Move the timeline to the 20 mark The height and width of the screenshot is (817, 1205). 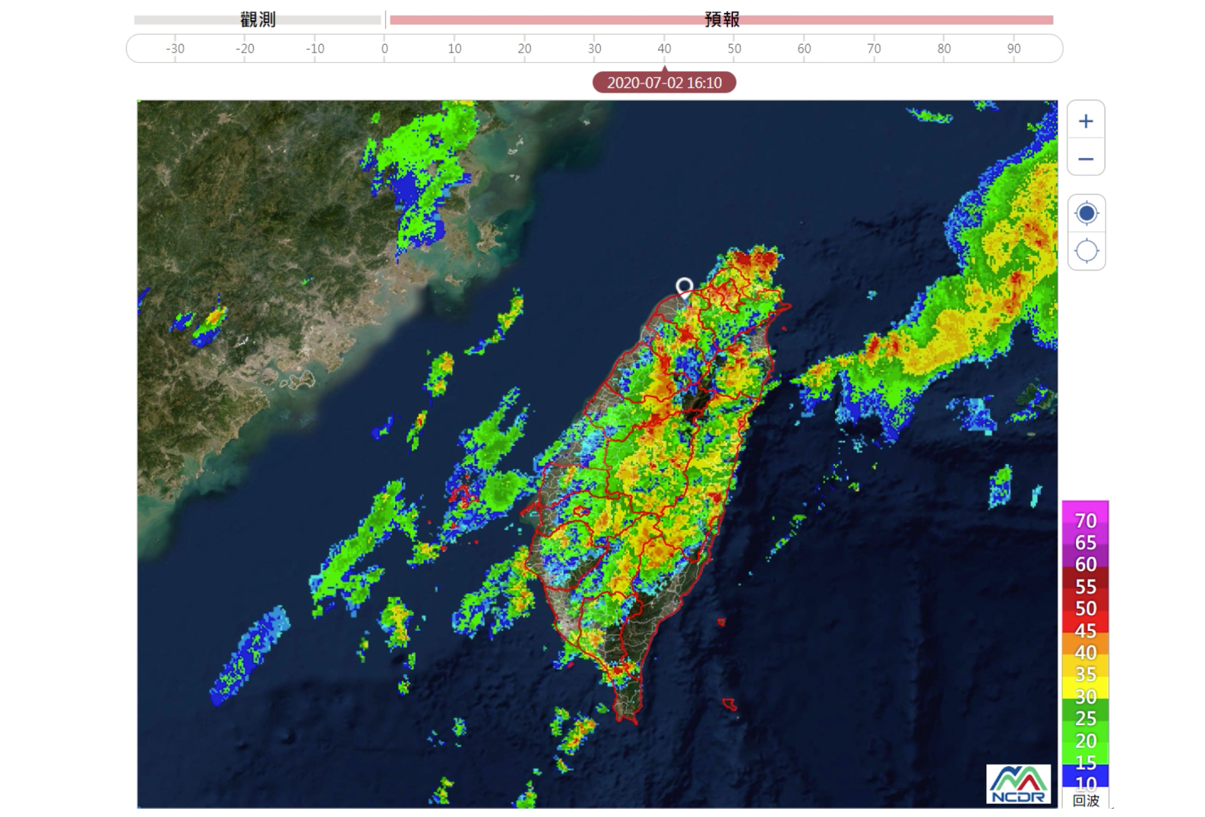524,49
